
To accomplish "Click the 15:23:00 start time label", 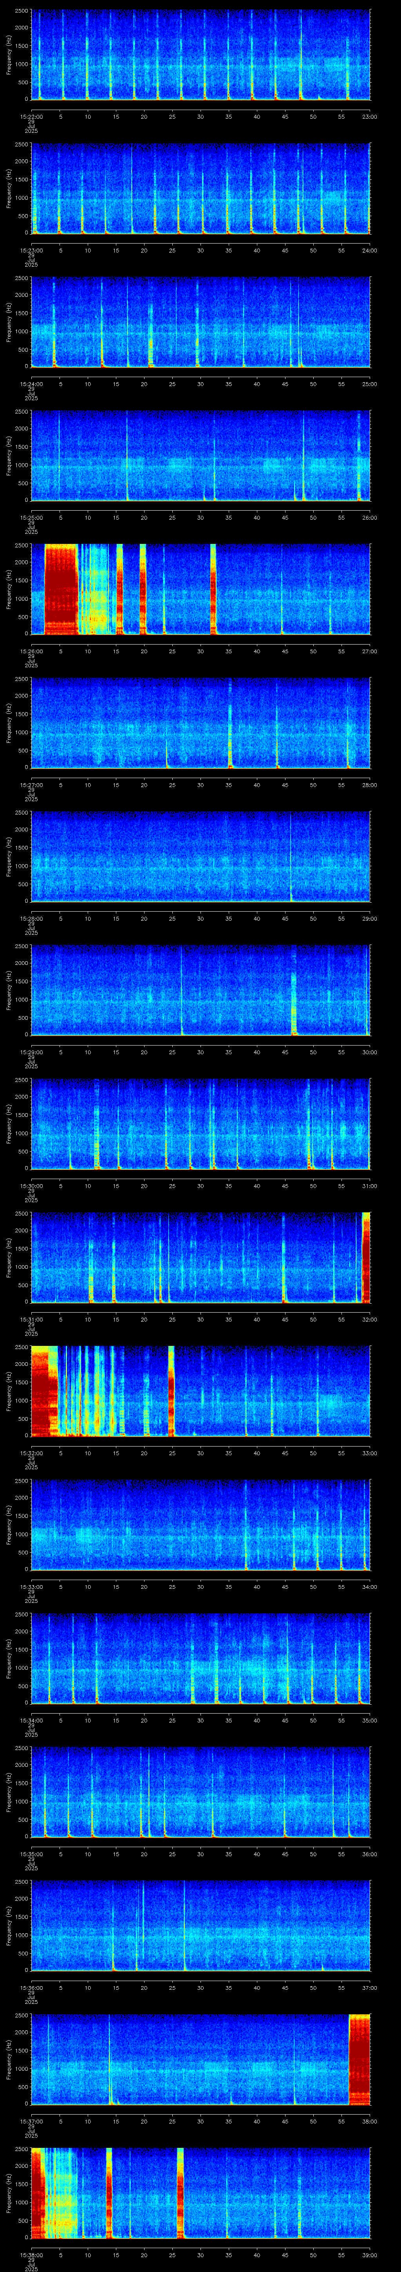I will 31,251.
